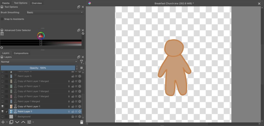This screenshot has height=126, width=264.
Task: Show the Background layer with its eye toggle
Action: (3, 116)
